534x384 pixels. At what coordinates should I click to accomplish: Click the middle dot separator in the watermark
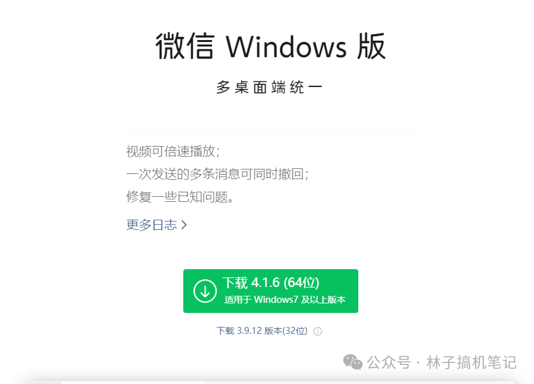click(419, 363)
